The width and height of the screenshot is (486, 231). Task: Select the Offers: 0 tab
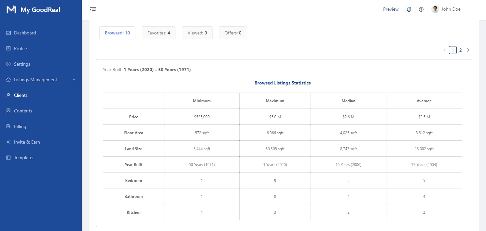233,33
